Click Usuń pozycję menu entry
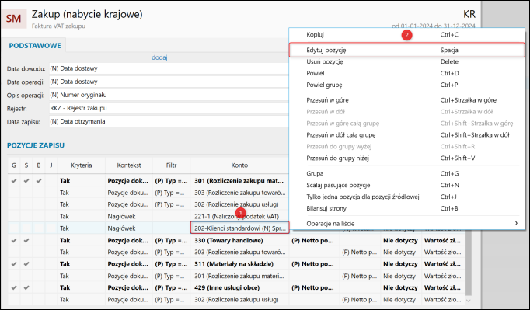The width and height of the screenshot is (530, 310). tap(406, 61)
